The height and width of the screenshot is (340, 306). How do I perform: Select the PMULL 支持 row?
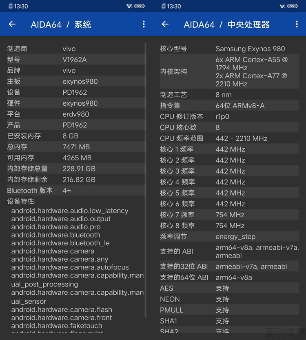pyautogui.click(x=229, y=310)
